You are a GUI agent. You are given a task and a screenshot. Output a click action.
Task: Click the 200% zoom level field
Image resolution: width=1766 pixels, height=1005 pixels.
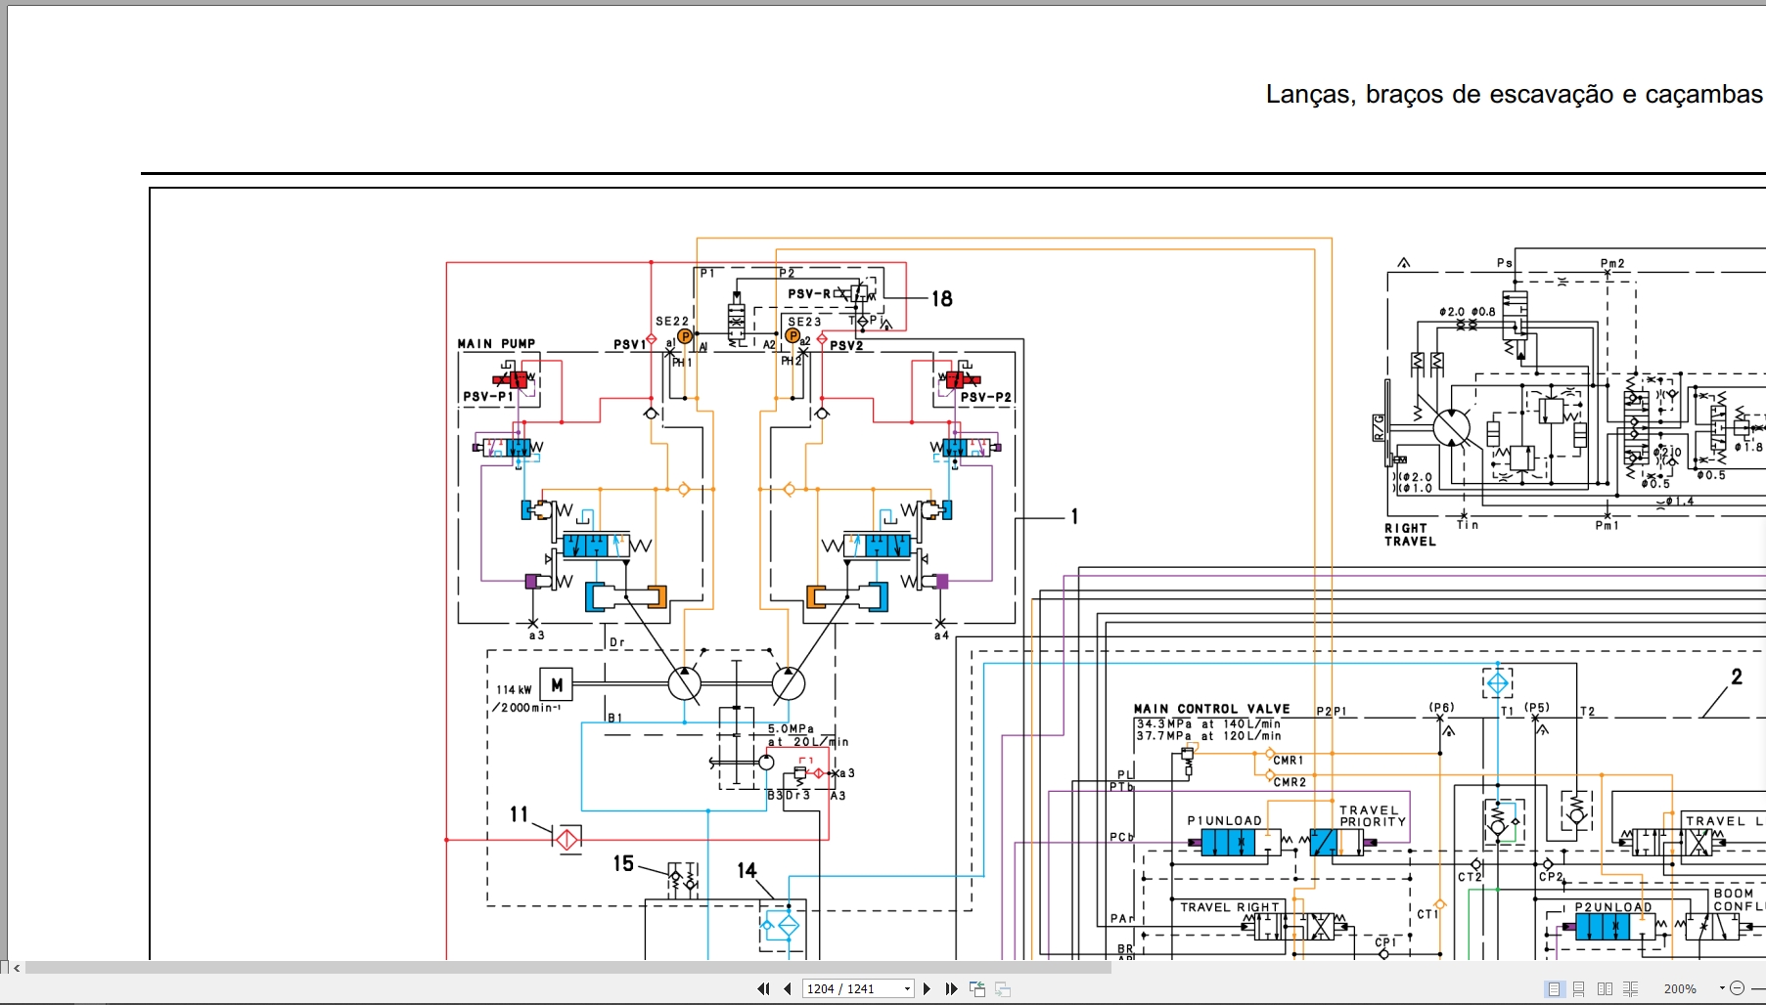click(x=1681, y=988)
